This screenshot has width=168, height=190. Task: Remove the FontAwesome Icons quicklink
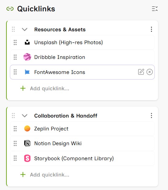coord(150,72)
